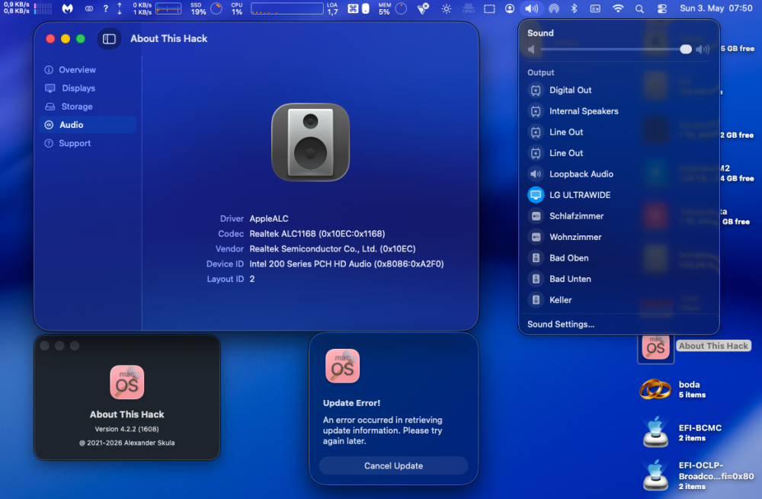This screenshot has height=499, width=762.
Task: Open the Bluetooth menu bar icon
Action: tap(574, 8)
